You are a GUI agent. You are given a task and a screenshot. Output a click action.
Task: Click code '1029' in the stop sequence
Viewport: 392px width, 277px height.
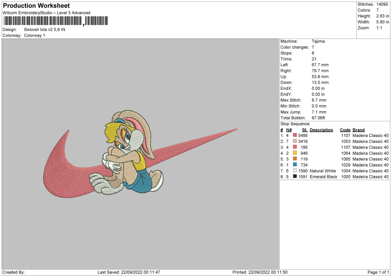pos(346,165)
